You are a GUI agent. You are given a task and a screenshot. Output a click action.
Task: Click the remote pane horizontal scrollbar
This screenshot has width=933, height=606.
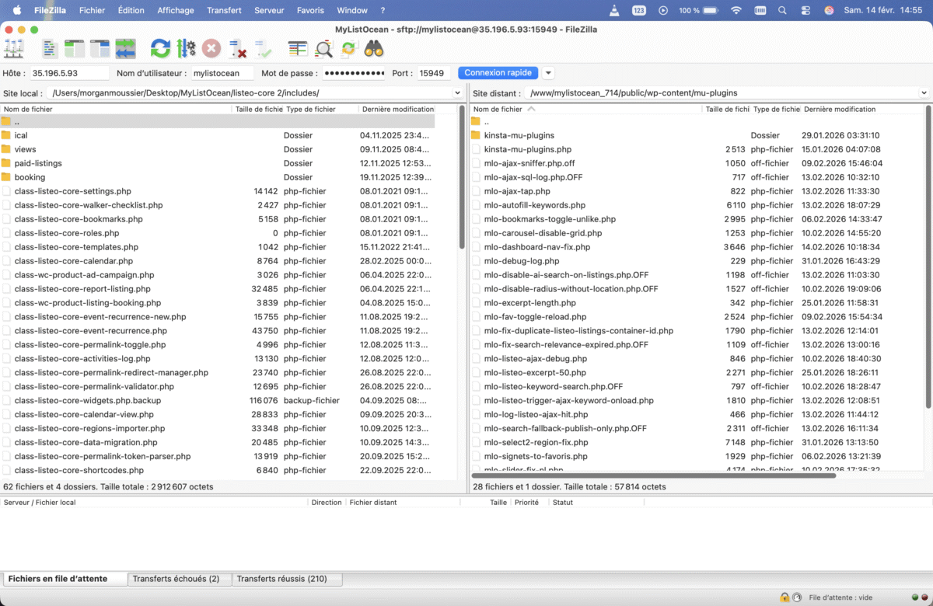[x=653, y=475]
